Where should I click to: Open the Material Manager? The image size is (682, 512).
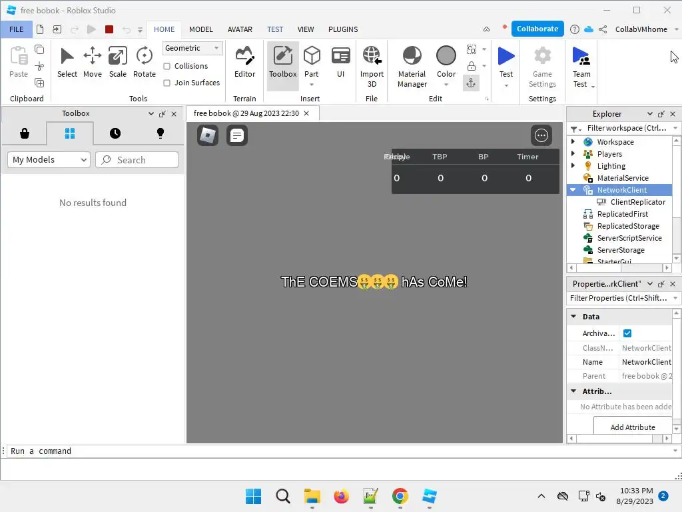[412, 67]
